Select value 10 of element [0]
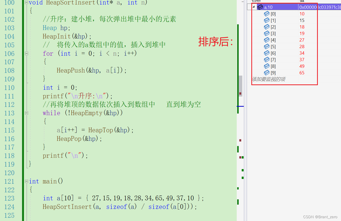This screenshot has width=341, height=221. 302,14
